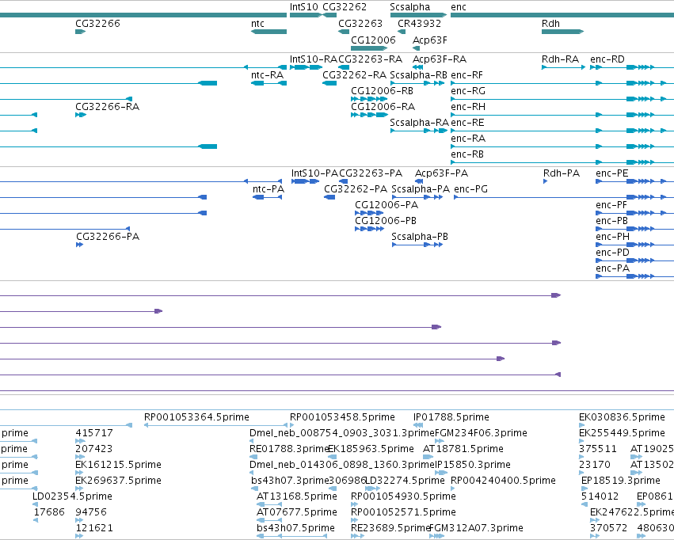Select transcript ntc-RA
The height and width of the screenshot is (540, 674).
coord(268,83)
